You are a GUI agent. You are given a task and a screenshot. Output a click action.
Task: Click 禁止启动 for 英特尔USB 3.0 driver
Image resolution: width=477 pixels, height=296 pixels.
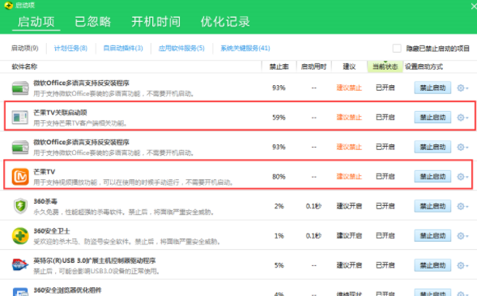pos(432,265)
